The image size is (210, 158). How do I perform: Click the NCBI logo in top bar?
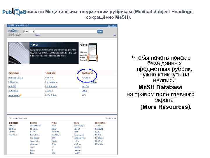(11, 25)
